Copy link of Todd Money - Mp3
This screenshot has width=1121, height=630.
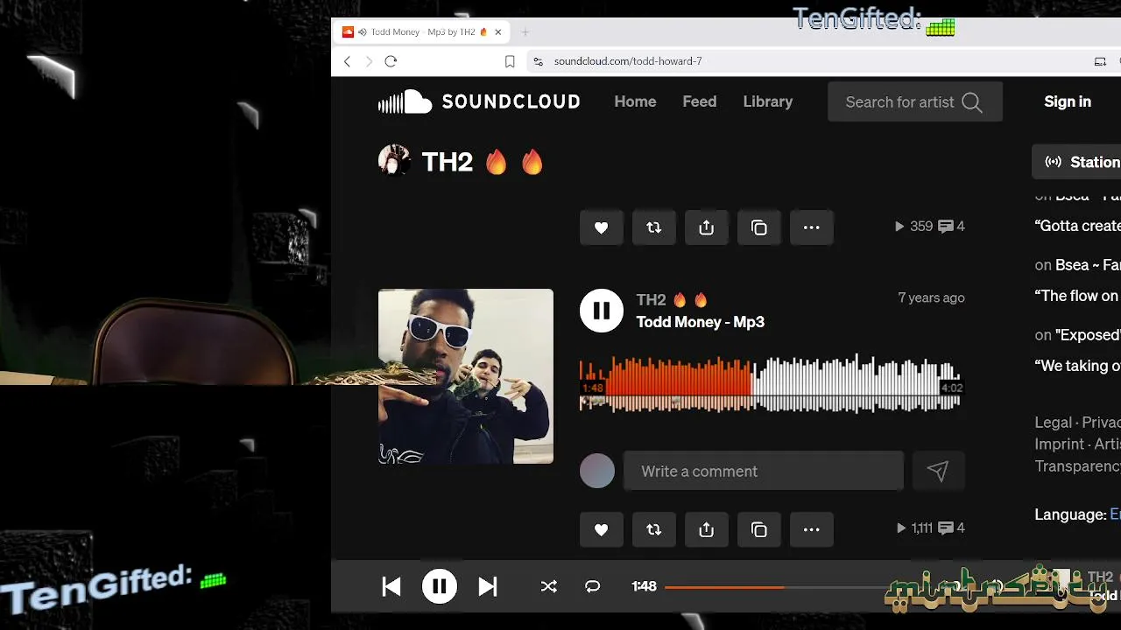pyautogui.click(x=758, y=529)
